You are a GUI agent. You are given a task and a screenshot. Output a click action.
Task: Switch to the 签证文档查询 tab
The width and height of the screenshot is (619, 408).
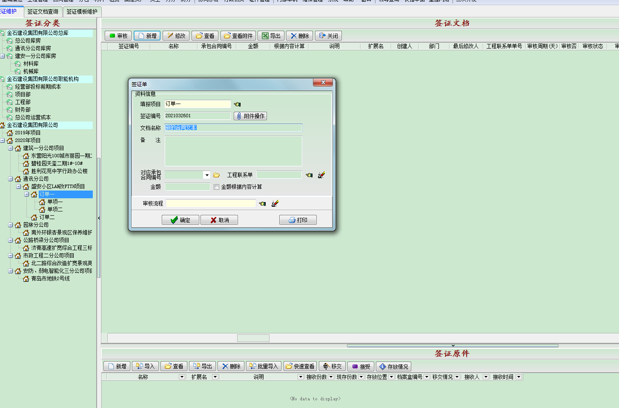point(43,12)
